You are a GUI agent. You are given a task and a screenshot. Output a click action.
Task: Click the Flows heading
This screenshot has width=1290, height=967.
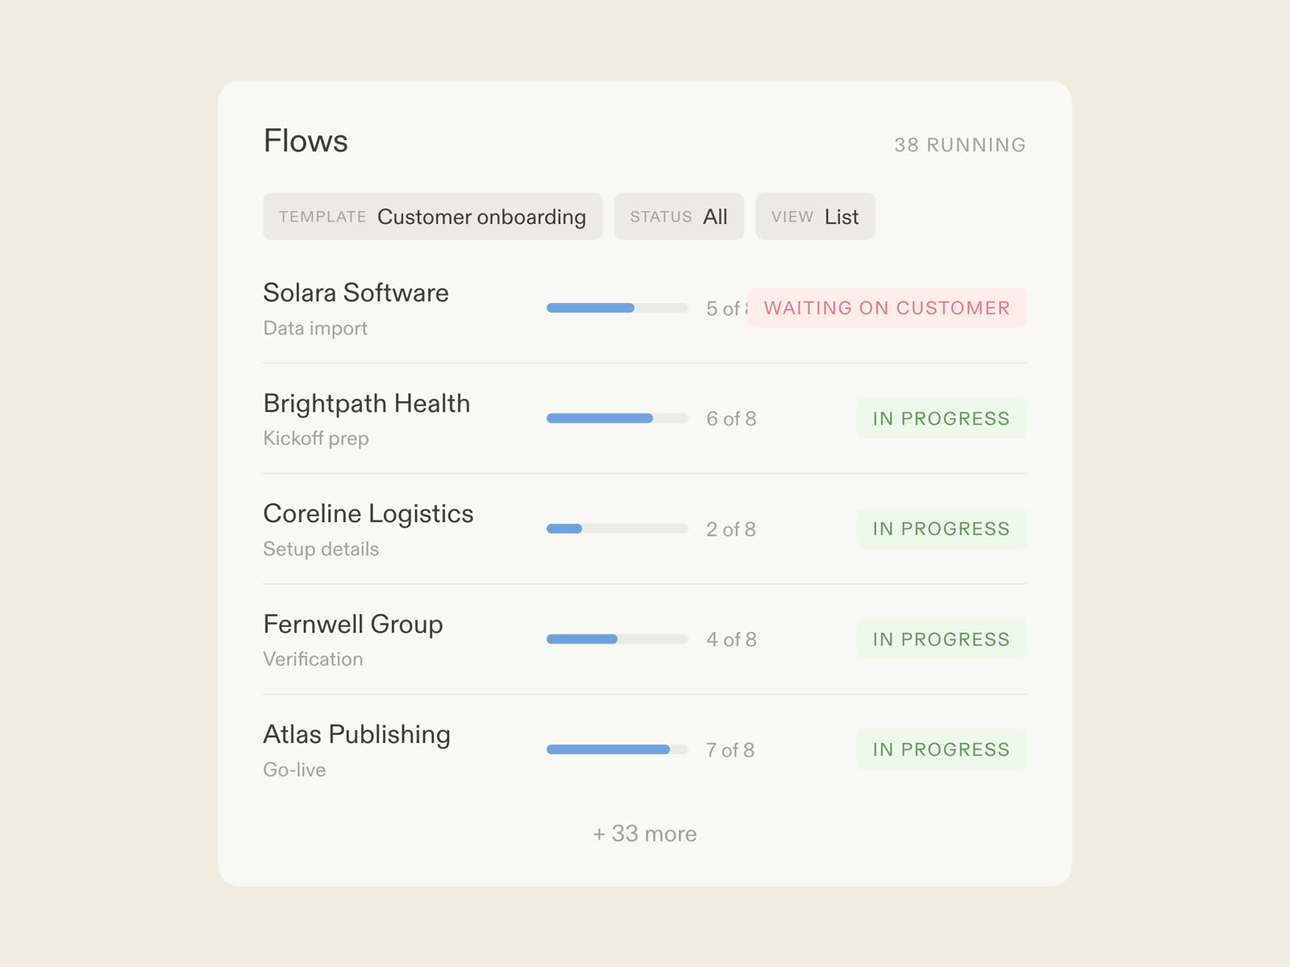click(306, 141)
